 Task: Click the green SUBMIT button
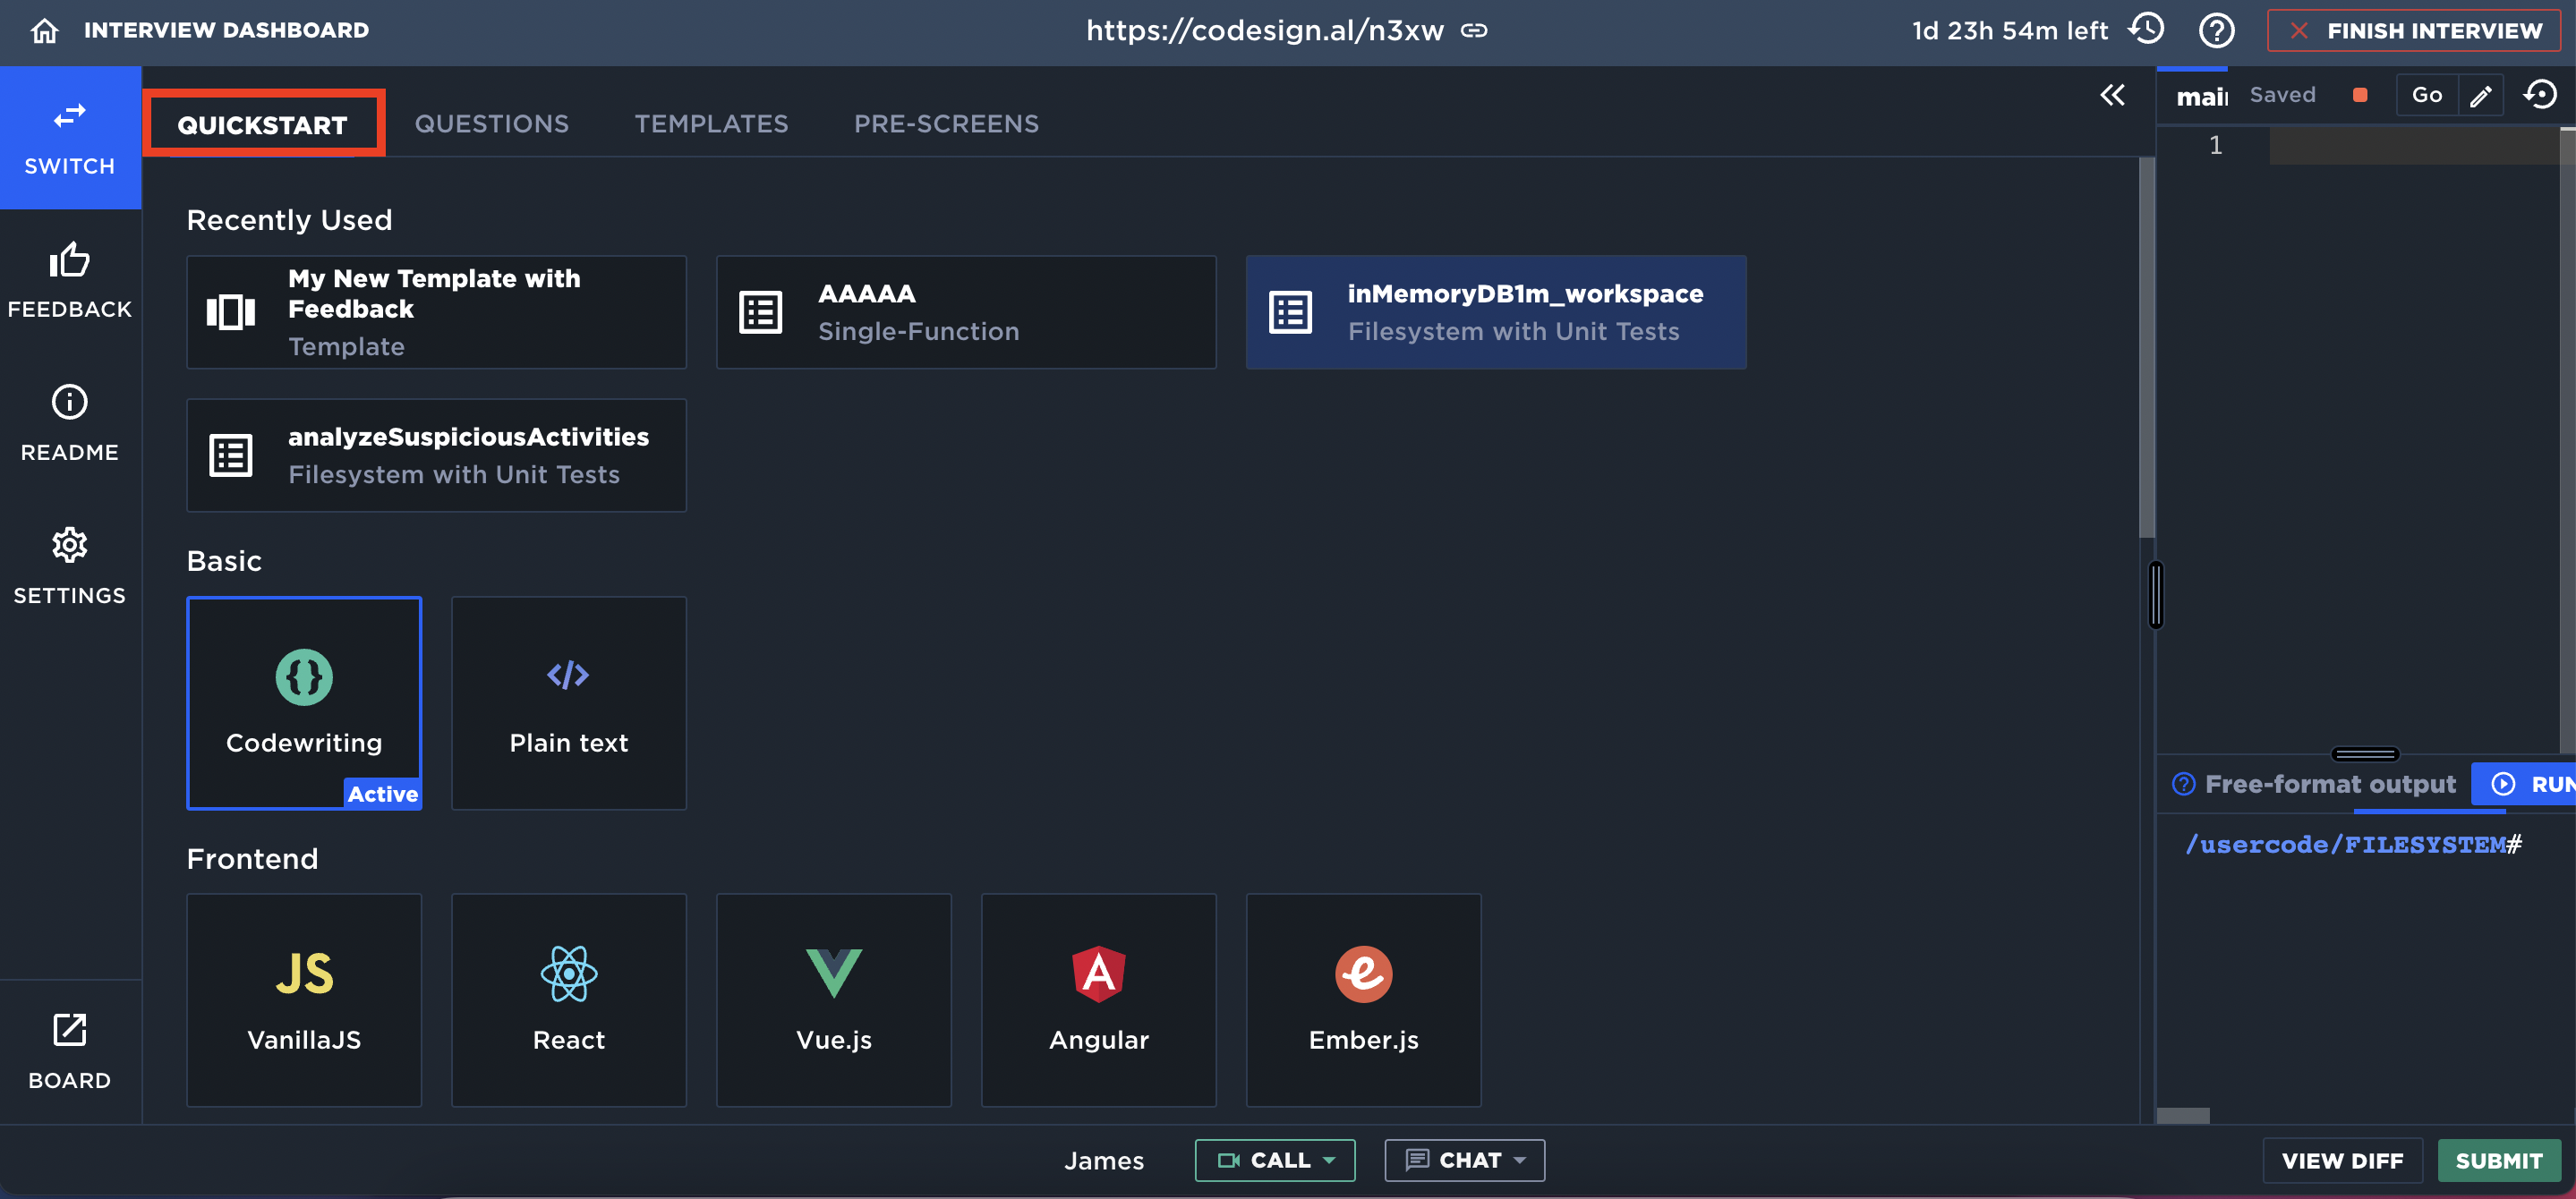pos(2498,1161)
